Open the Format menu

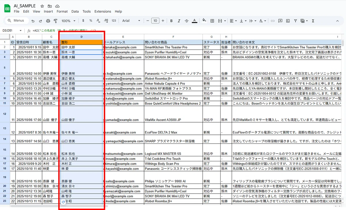click(x=62, y=12)
